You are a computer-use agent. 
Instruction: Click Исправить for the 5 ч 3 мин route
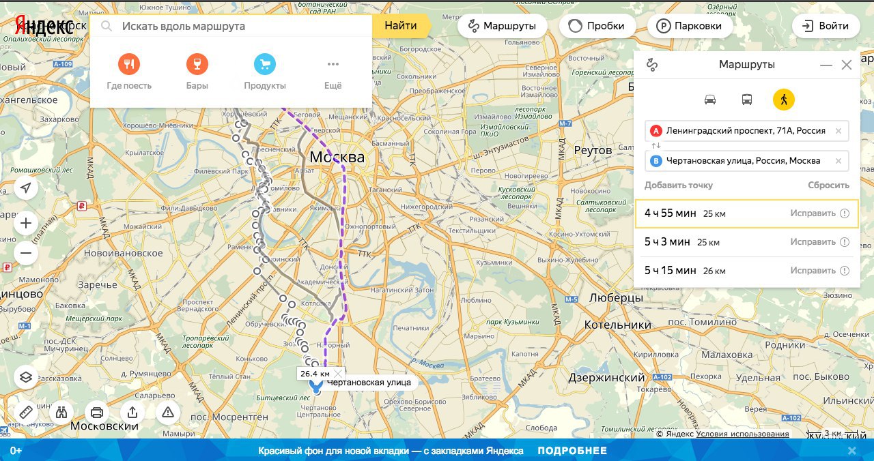tap(813, 242)
